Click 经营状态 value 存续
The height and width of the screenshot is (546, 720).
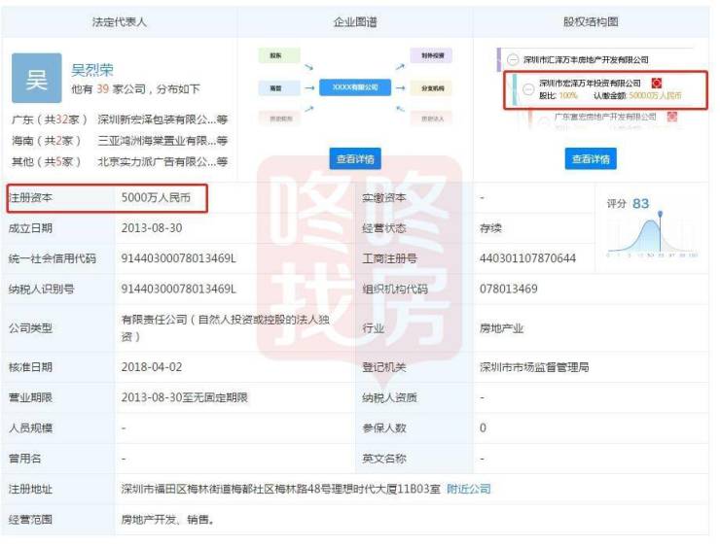pyautogui.click(x=491, y=228)
